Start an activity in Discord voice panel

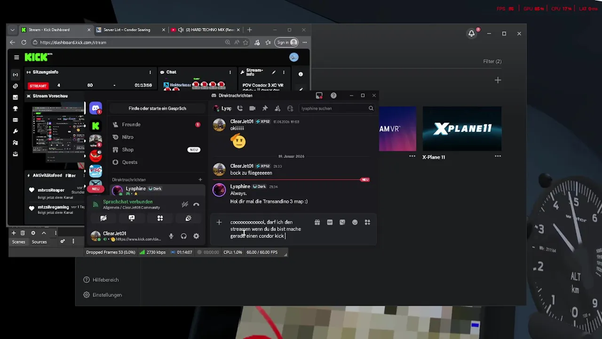(x=160, y=218)
